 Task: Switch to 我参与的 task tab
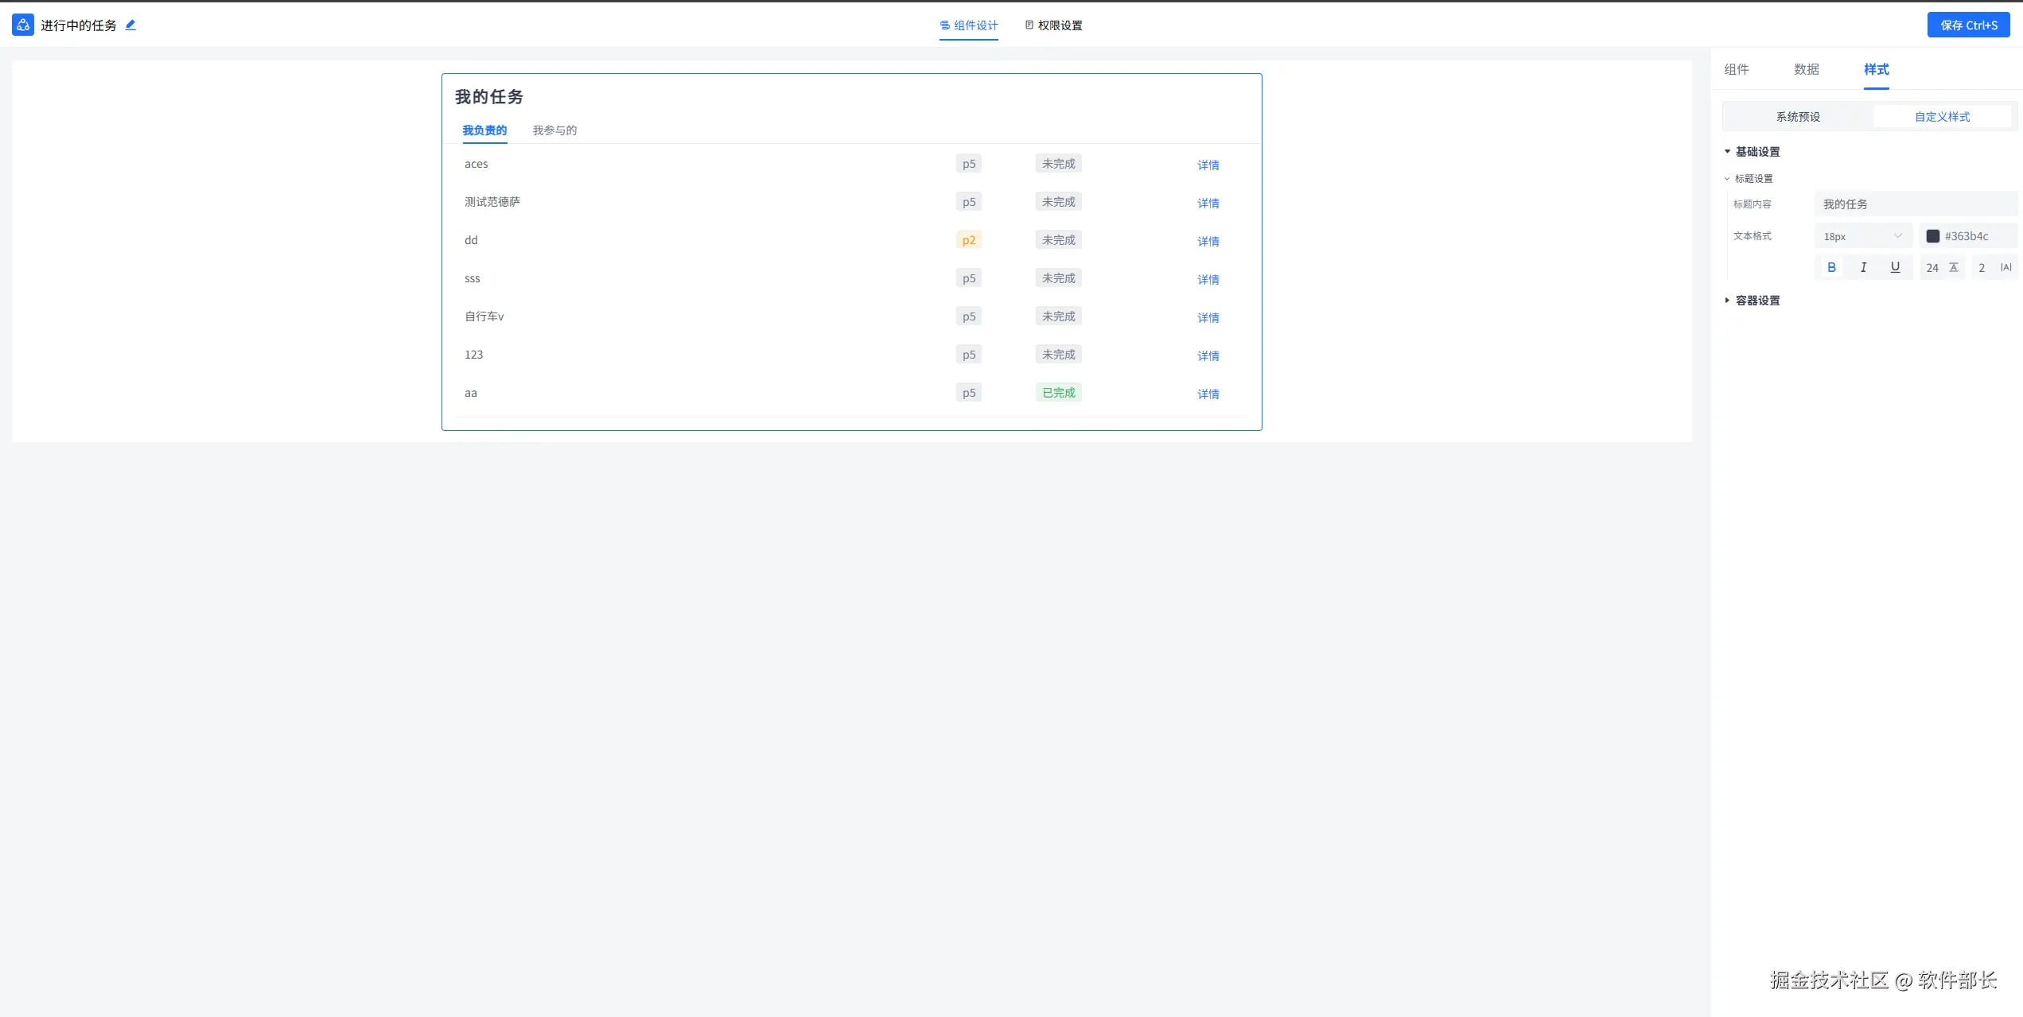click(554, 130)
